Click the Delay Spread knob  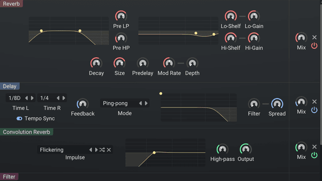[x=277, y=104]
